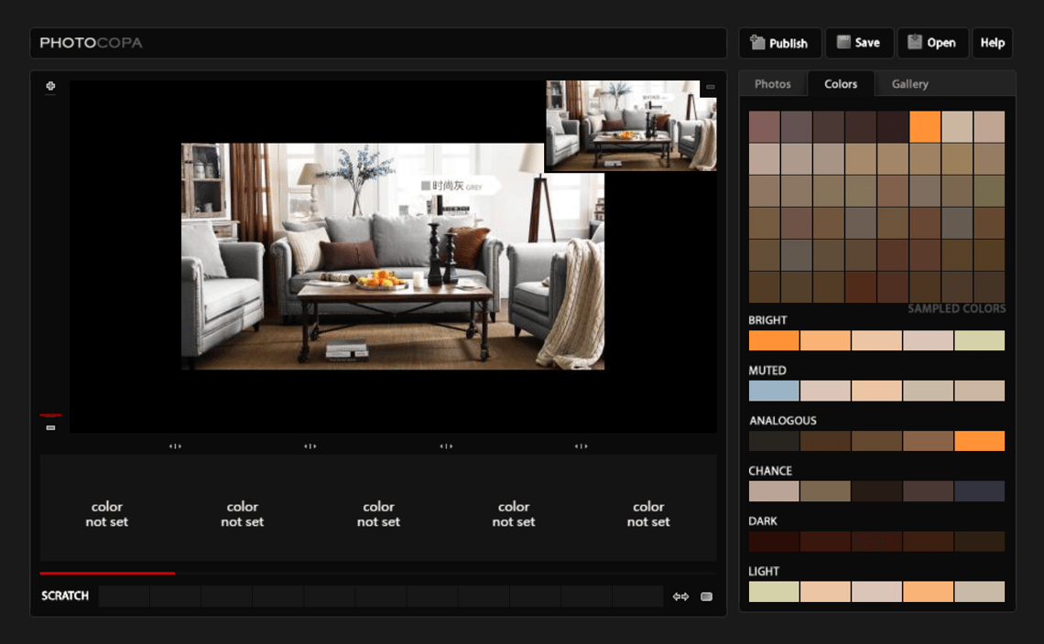The width and height of the screenshot is (1044, 644).
Task: Click the center slot divider control
Action: (x=445, y=445)
